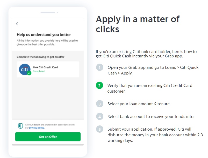The width and height of the screenshot is (208, 158).
Task: Select step 3 number circle
Action: coord(100,104)
